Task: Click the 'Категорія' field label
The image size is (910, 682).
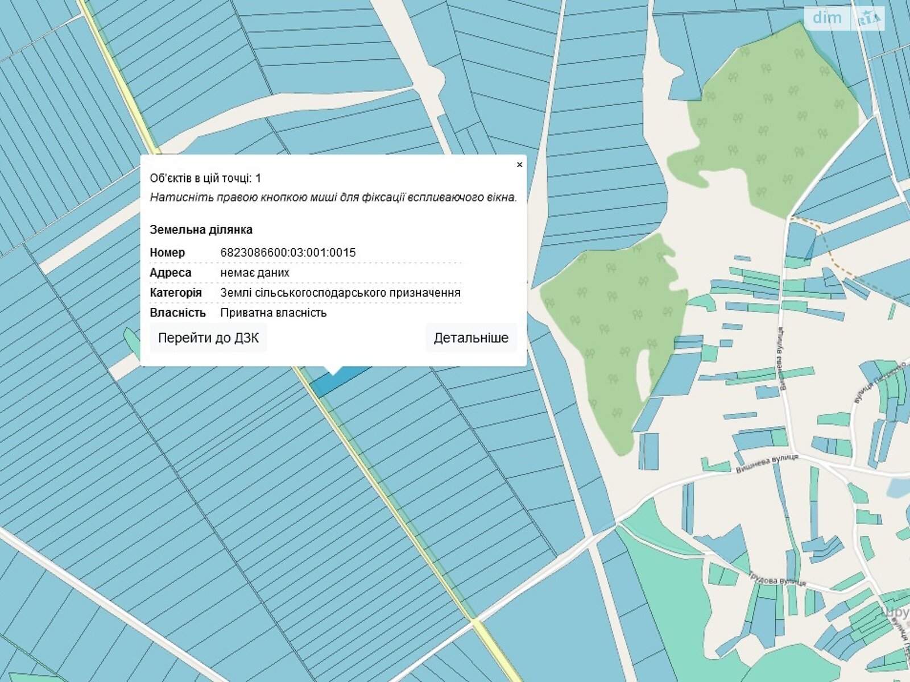Action: [x=176, y=293]
